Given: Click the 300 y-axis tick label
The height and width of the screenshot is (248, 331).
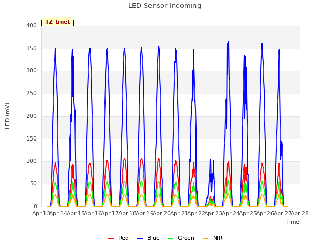Looking at the screenshot, I should pyautogui.click(x=32, y=71).
